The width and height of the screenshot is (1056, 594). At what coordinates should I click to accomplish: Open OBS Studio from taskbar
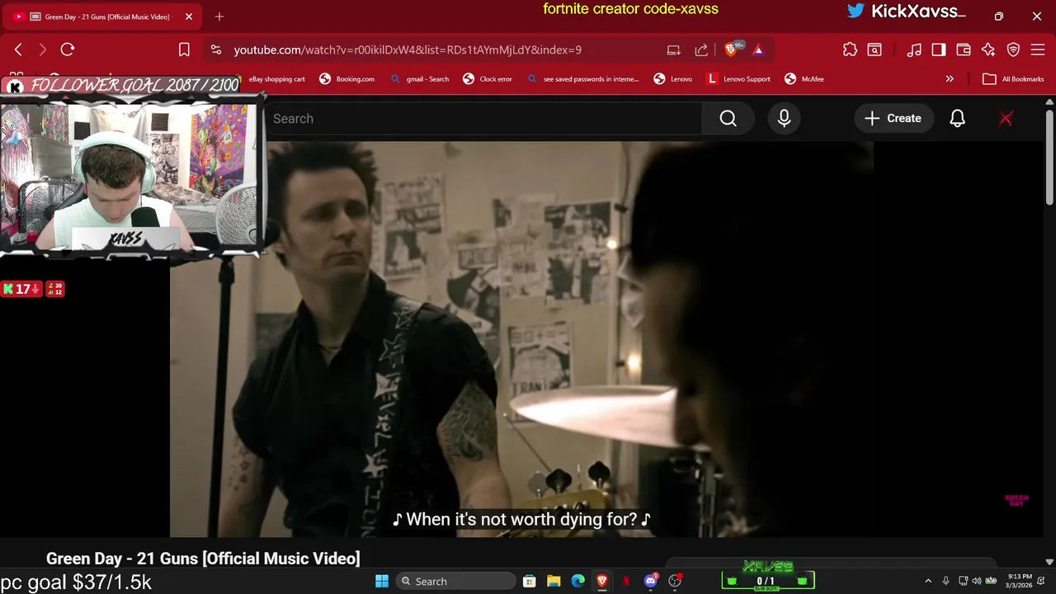coord(675,582)
